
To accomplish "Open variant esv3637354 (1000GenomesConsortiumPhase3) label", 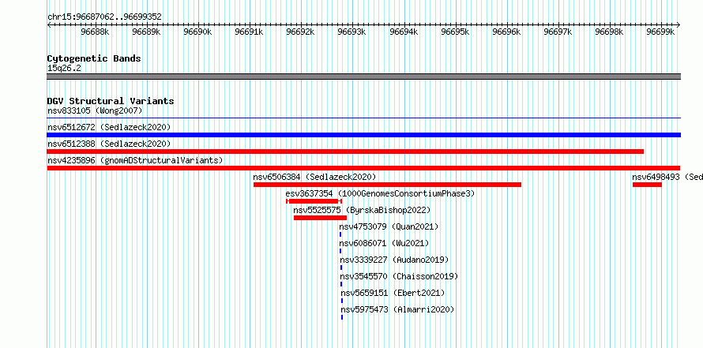I will tap(380, 193).
